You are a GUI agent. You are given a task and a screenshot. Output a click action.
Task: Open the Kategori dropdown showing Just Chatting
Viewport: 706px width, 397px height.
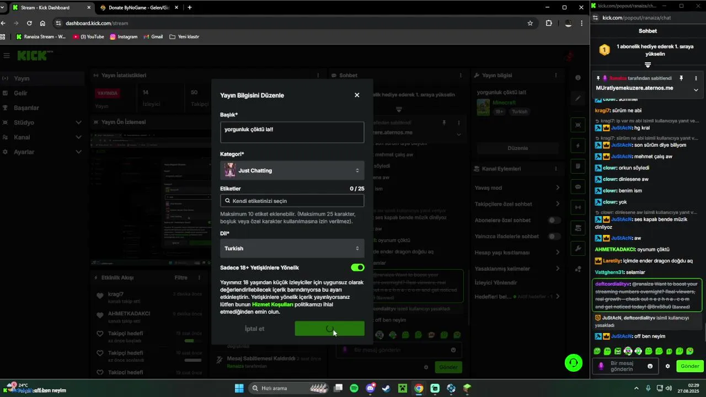[292, 170]
